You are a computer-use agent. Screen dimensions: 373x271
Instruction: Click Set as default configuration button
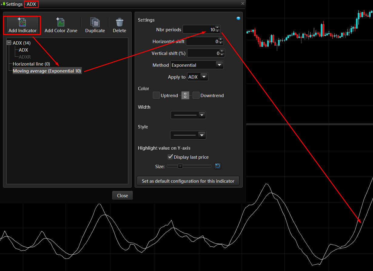(188, 181)
